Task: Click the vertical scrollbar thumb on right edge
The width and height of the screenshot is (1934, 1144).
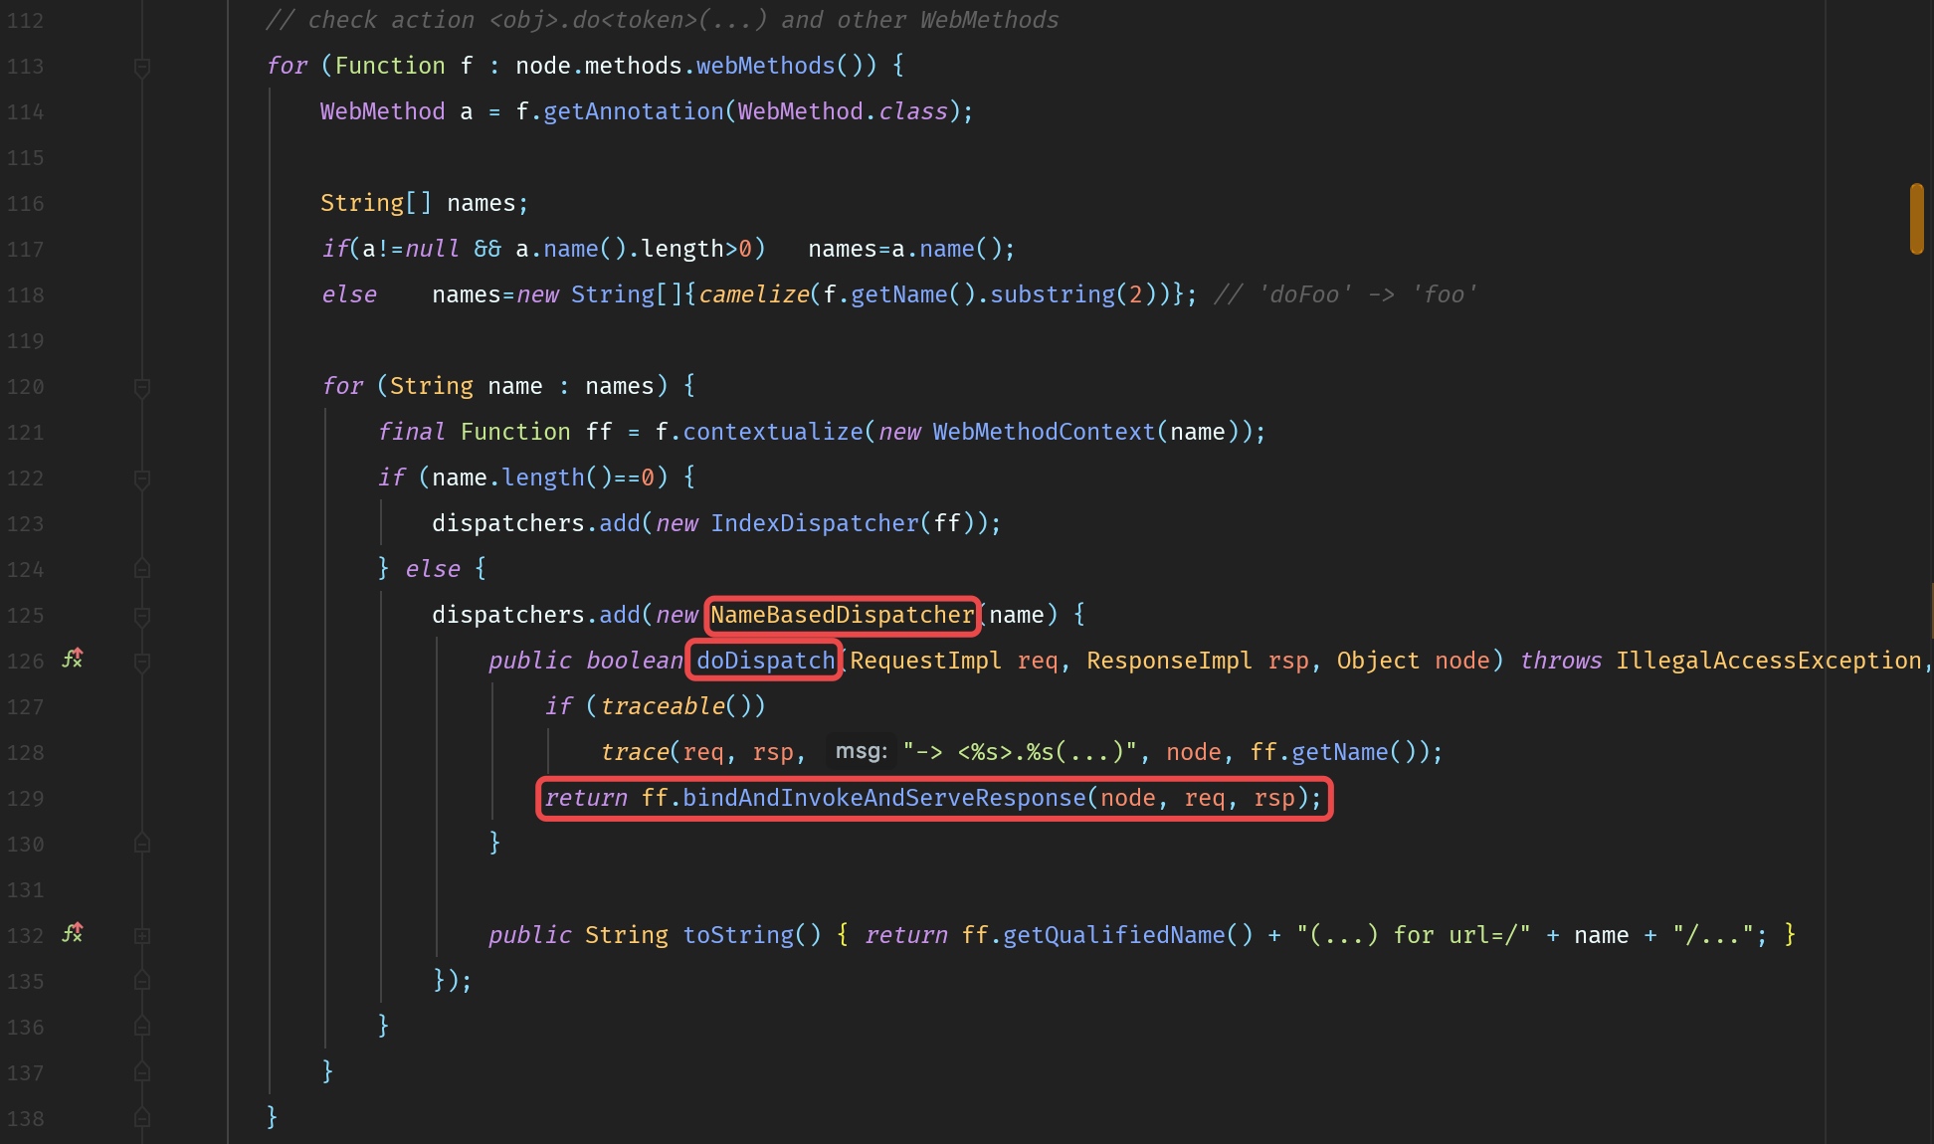Action: point(1916,219)
